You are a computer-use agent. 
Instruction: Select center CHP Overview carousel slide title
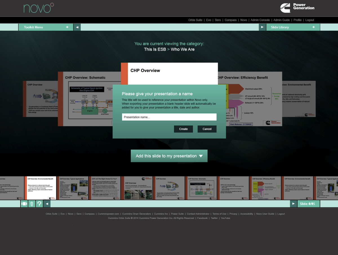tap(145, 70)
